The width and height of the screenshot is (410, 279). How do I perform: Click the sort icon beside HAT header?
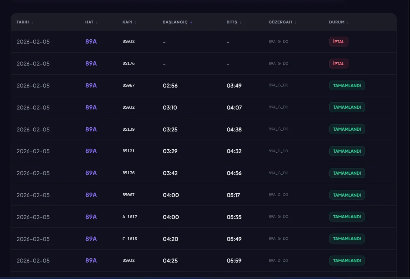tap(97, 22)
